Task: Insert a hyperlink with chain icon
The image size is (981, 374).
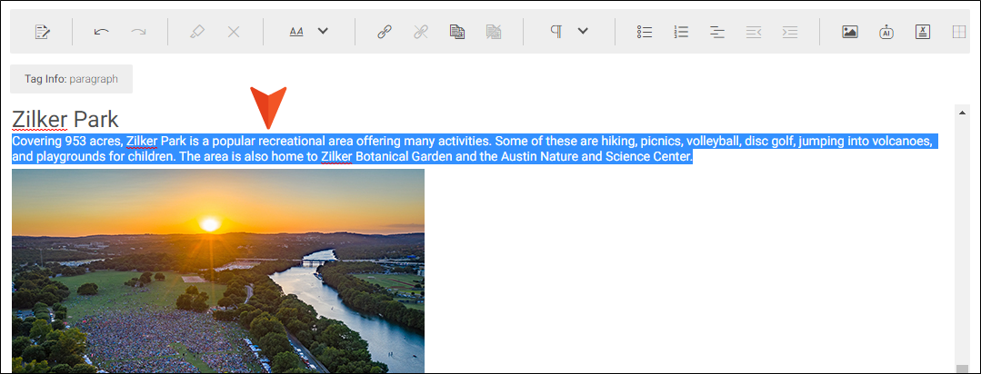Action: (385, 32)
